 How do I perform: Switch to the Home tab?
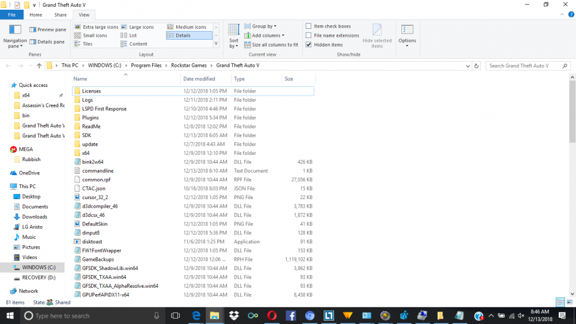[x=36, y=15]
